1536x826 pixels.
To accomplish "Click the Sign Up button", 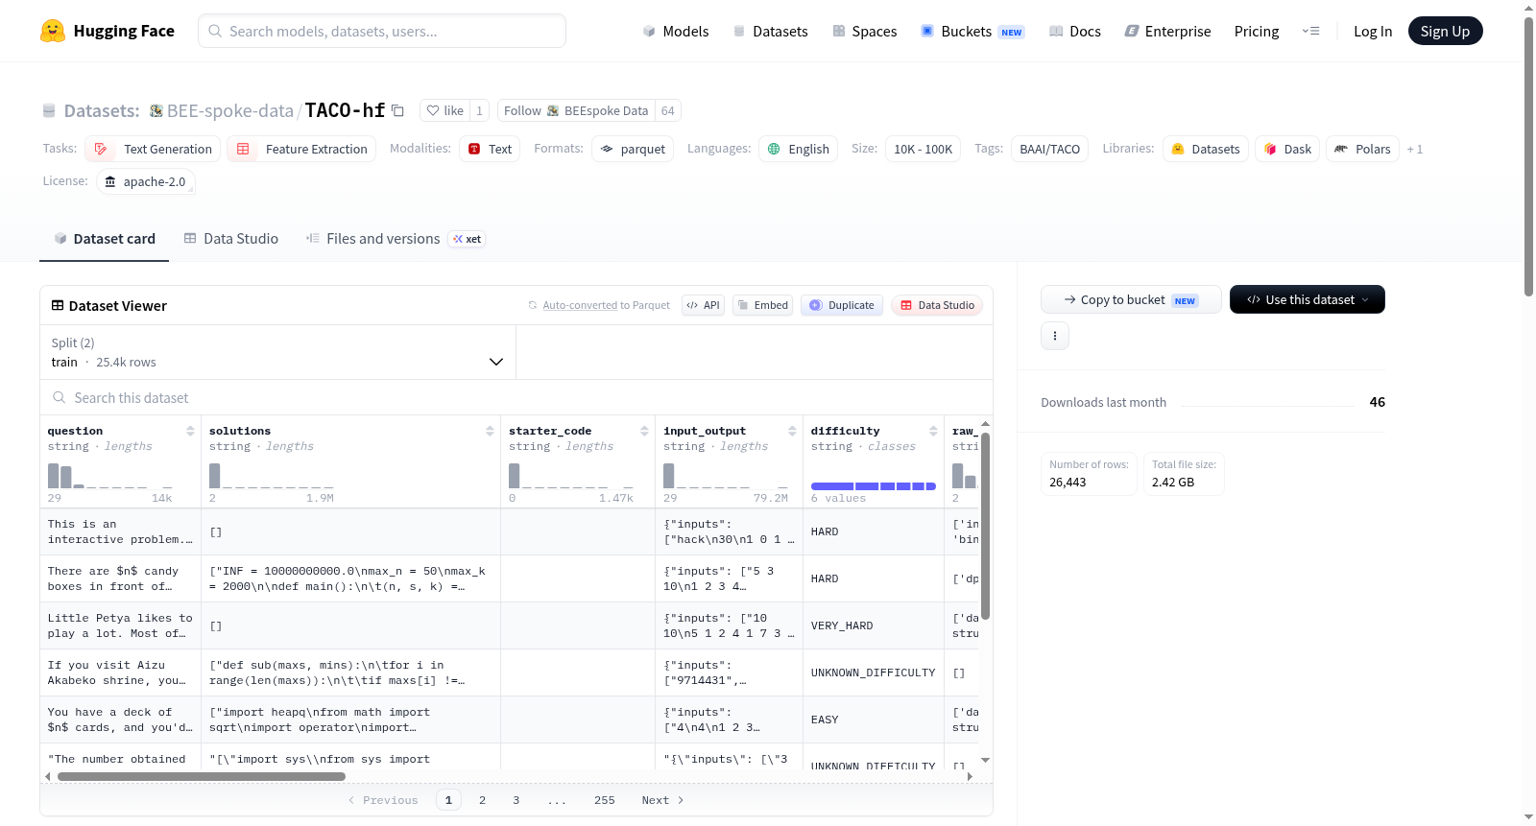I will (1446, 31).
